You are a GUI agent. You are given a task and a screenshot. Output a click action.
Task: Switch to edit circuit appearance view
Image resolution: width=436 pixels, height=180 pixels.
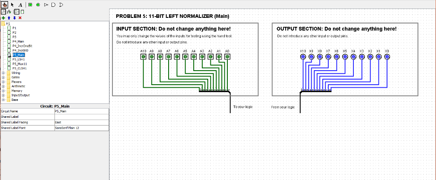point(22,11)
